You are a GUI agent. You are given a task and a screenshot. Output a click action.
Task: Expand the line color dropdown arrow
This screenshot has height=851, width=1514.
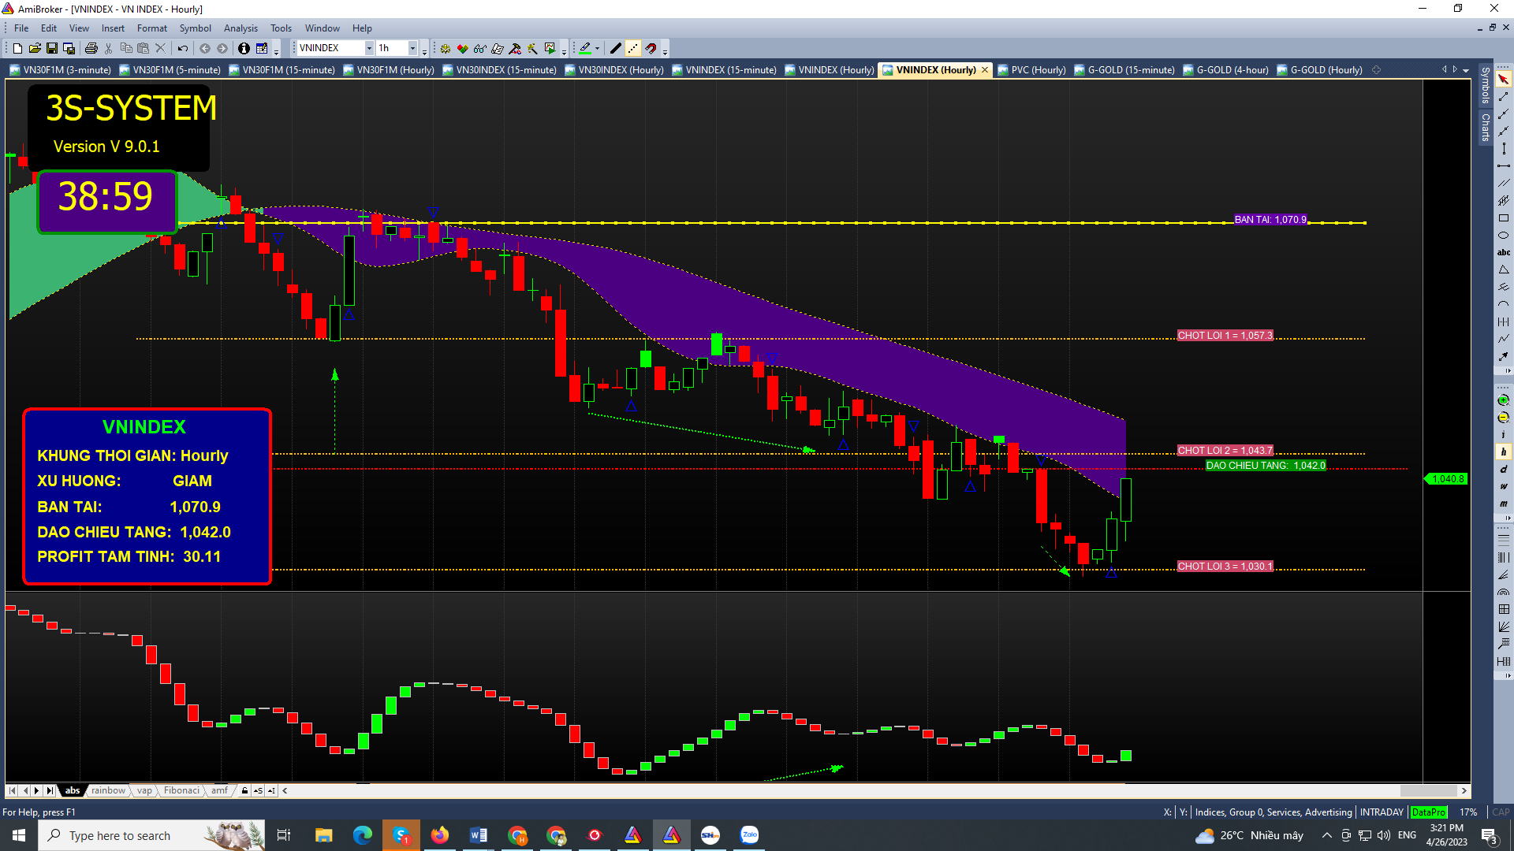[597, 48]
